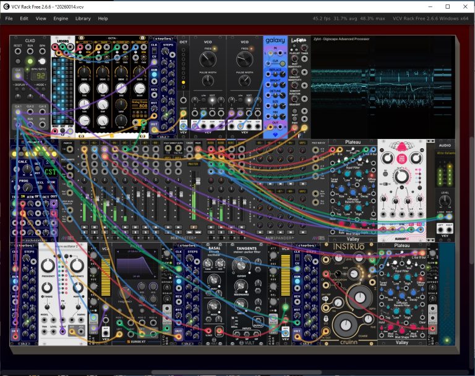Click the NEXT button on the Lo-Fi module
The width and height of the screenshot is (475, 376).
click(295, 112)
